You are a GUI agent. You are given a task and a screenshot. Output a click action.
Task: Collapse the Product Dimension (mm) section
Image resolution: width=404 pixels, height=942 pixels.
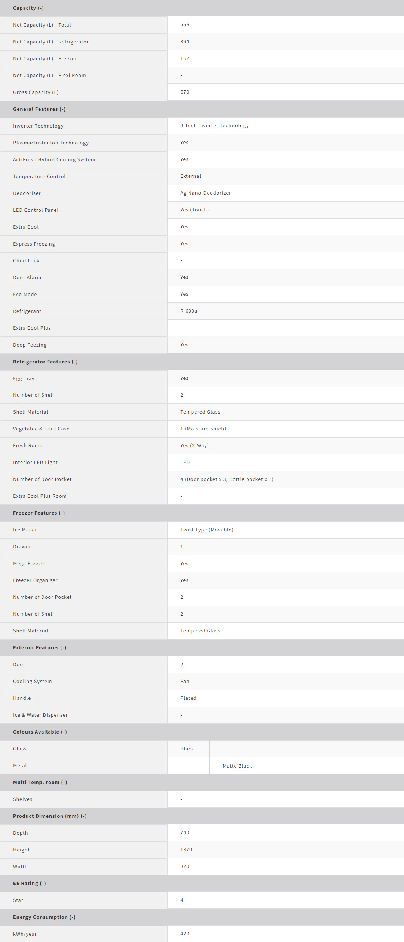click(x=50, y=816)
